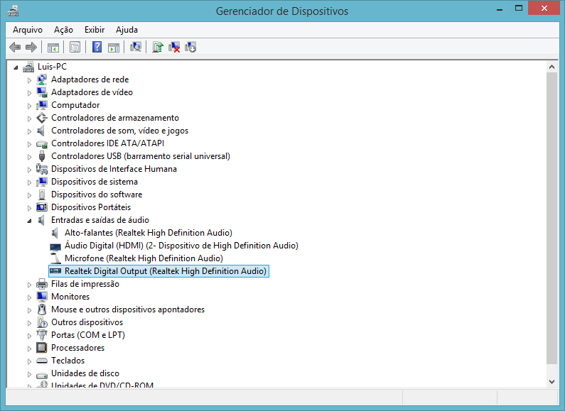
Task: Click the Disable device toolbar icon
Action: 190,47
